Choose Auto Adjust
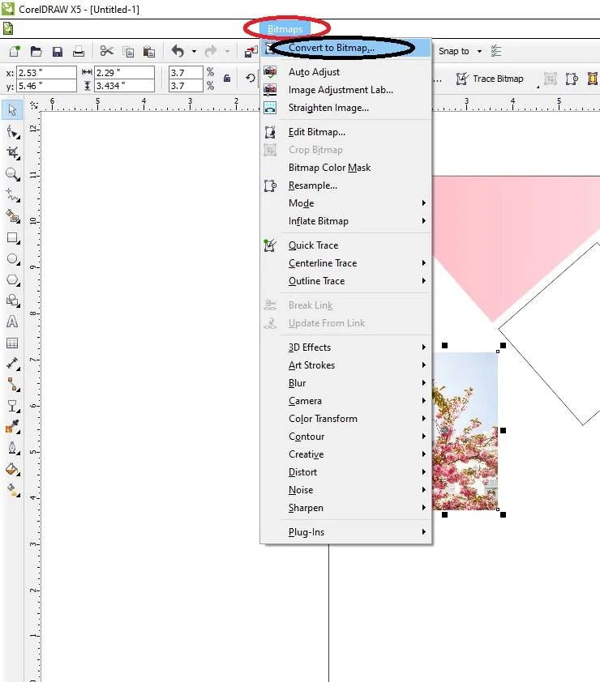This screenshot has height=682, width=600. (x=345, y=72)
